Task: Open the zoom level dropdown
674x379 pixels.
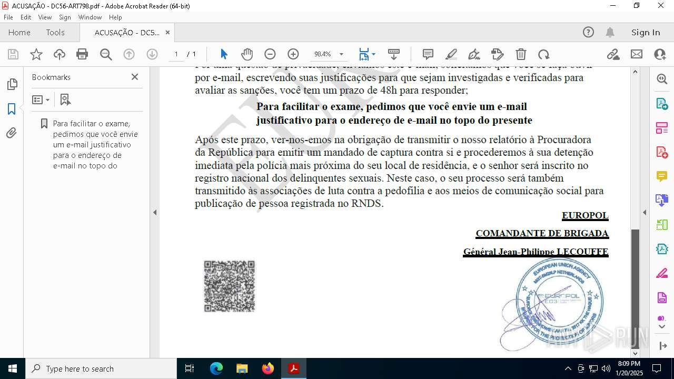Action: [341, 54]
